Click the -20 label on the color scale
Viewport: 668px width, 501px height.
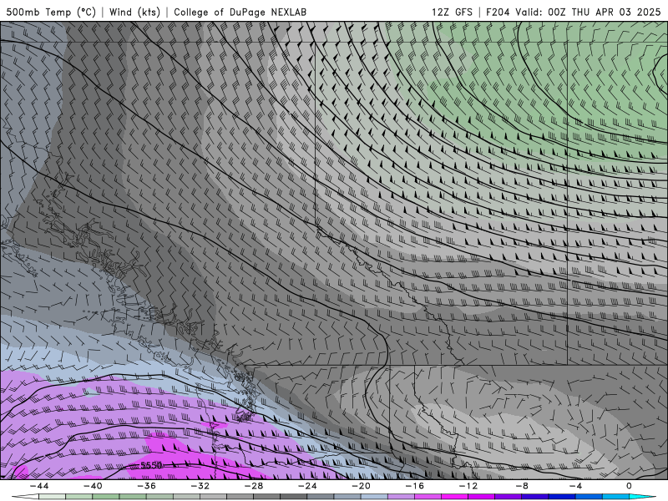362,486
